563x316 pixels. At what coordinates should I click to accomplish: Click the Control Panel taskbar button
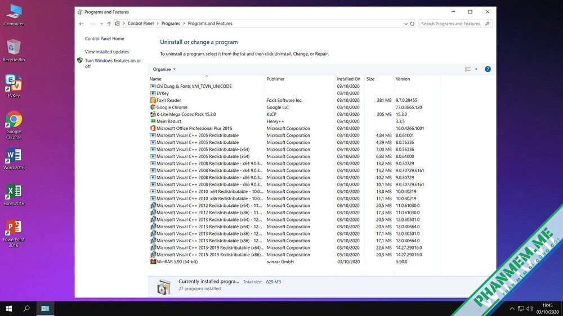pos(45,309)
